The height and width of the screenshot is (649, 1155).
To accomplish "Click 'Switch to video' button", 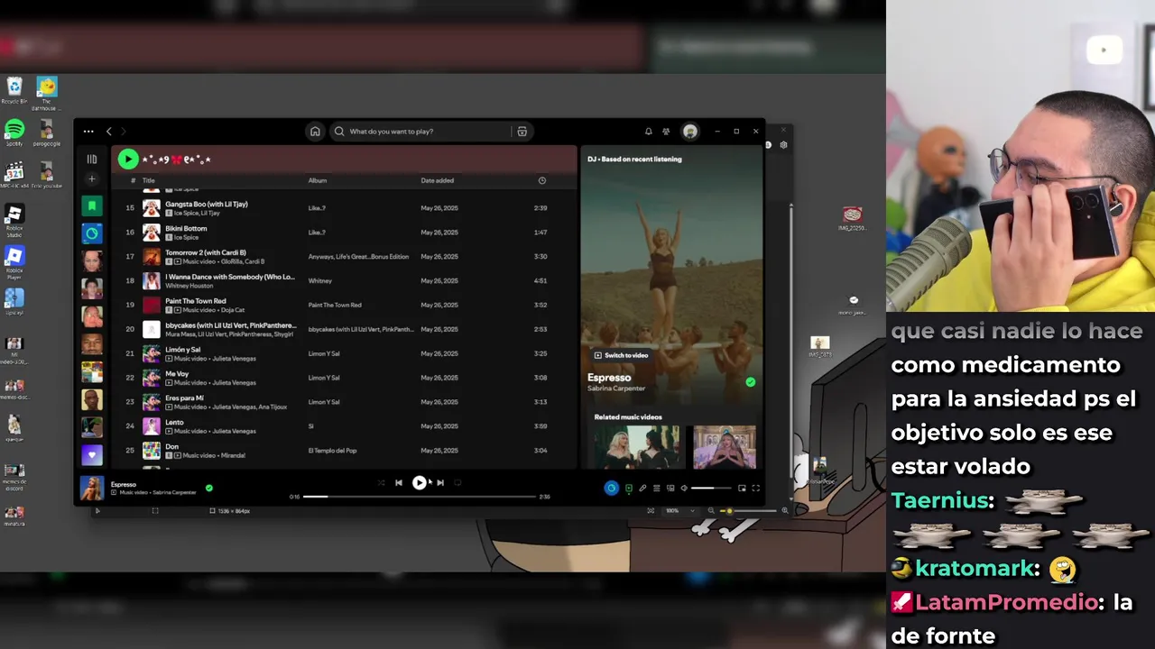I will coord(621,355).
